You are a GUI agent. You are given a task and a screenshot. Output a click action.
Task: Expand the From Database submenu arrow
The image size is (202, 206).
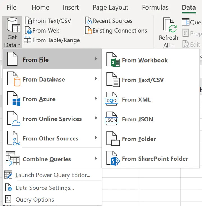coord(96,78)
